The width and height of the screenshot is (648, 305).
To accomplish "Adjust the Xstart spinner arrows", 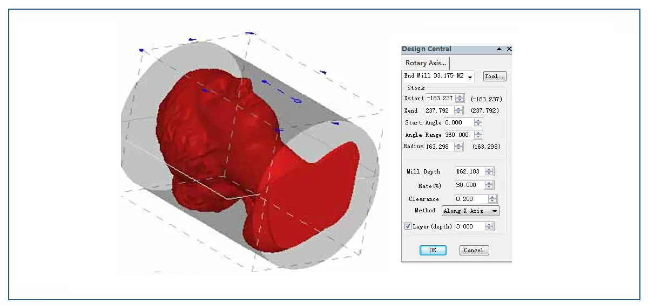I will (x=460, y=98).
